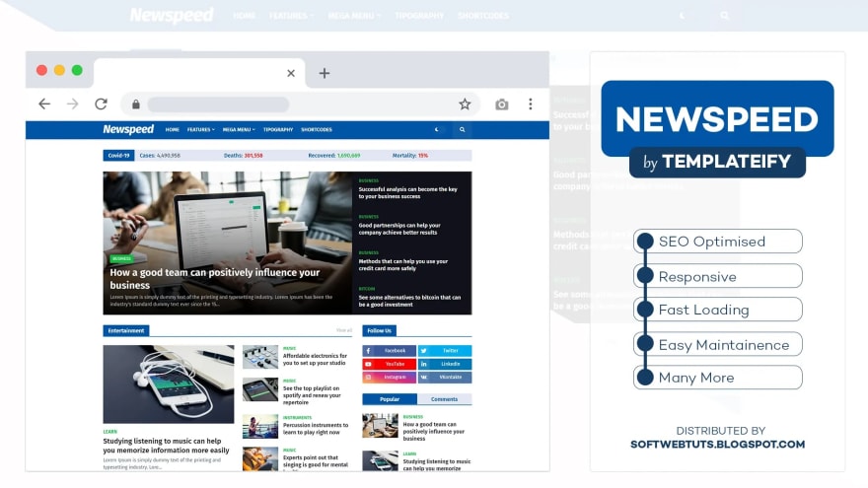
Task: Expand the MEGA MENU dropdown
Action: (x=239, y=129)
